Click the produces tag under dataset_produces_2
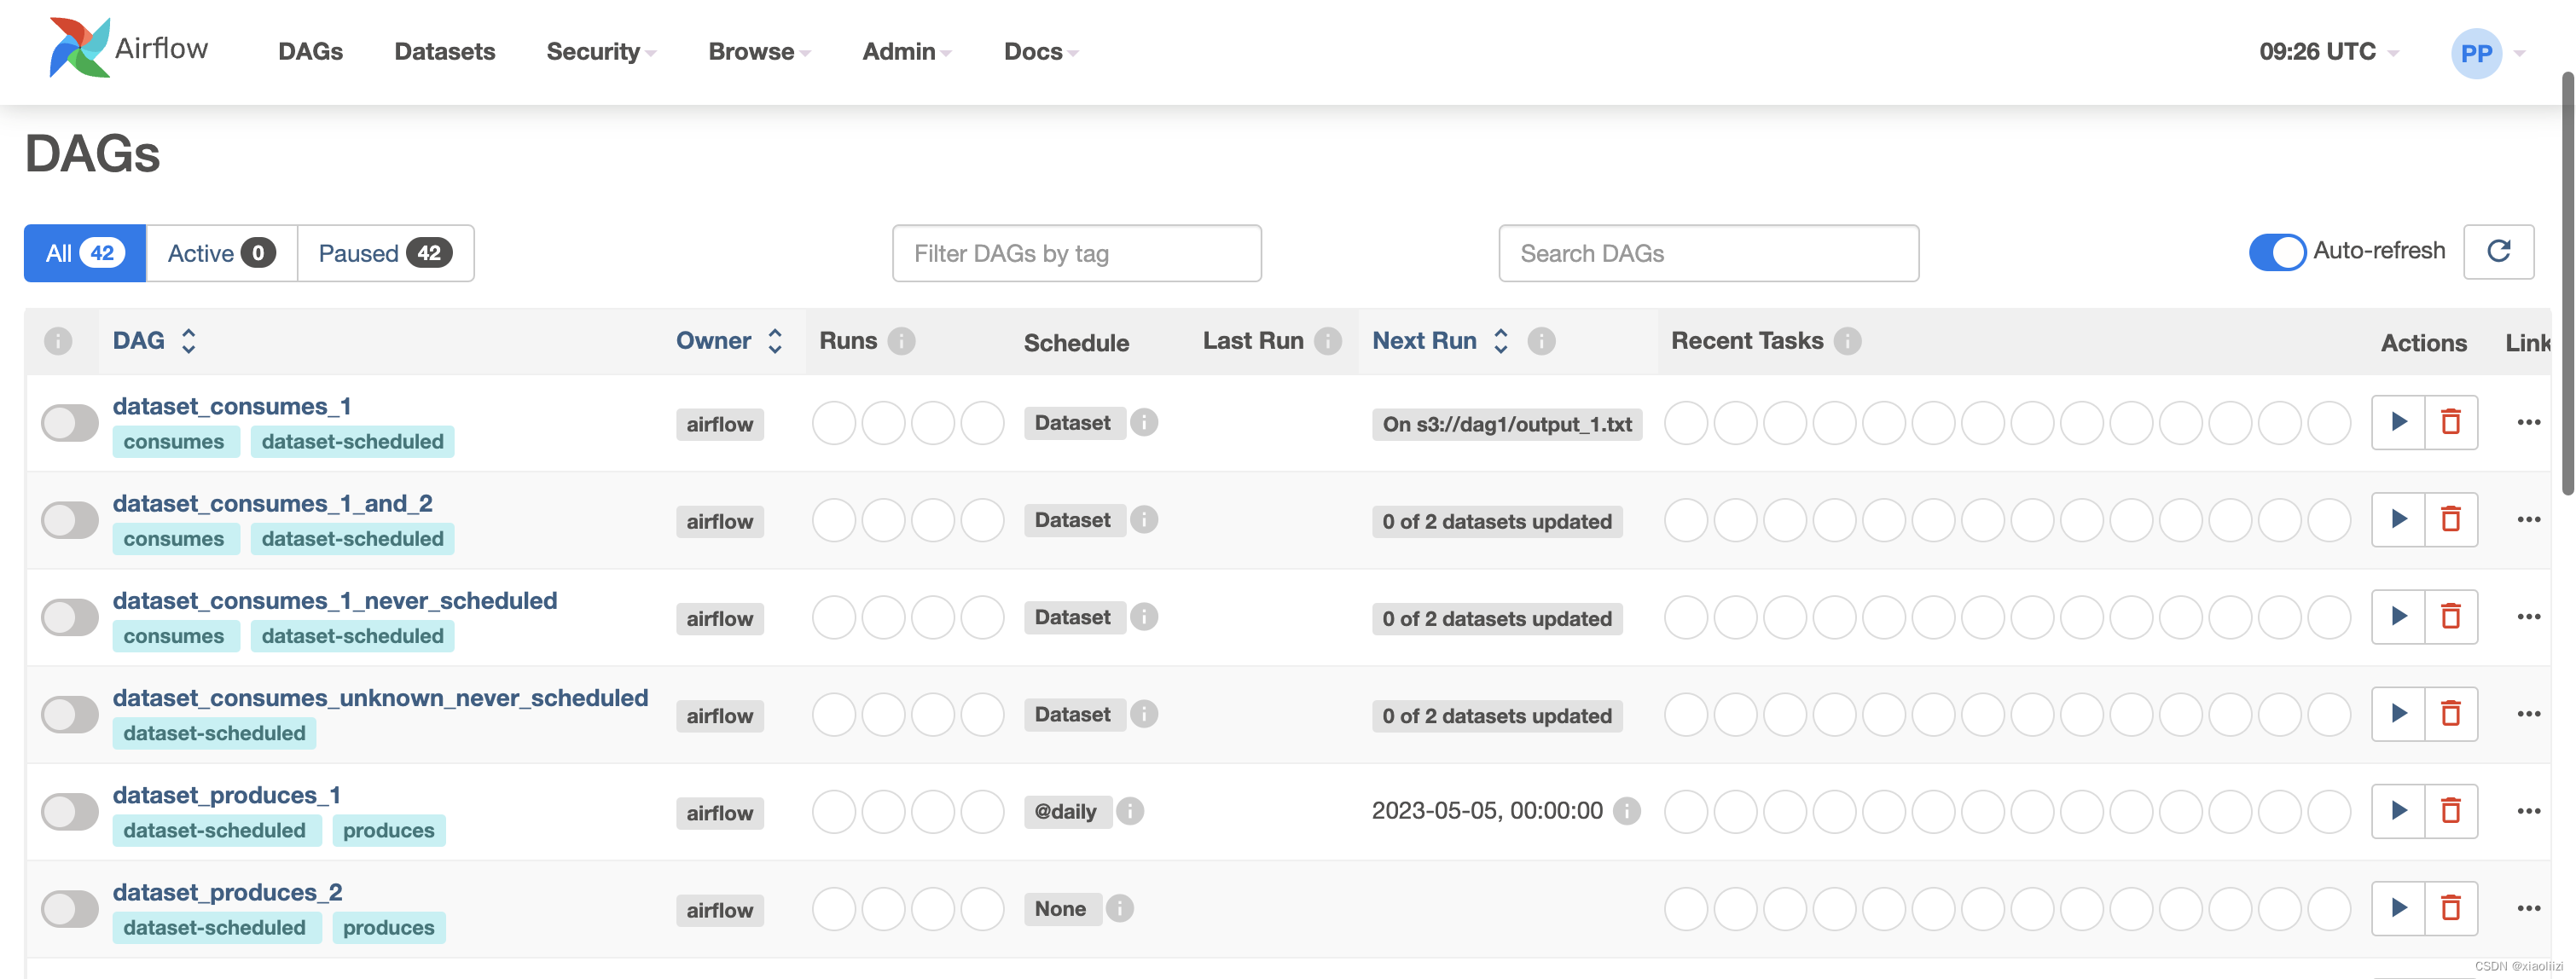 click(x=388, y=927)
